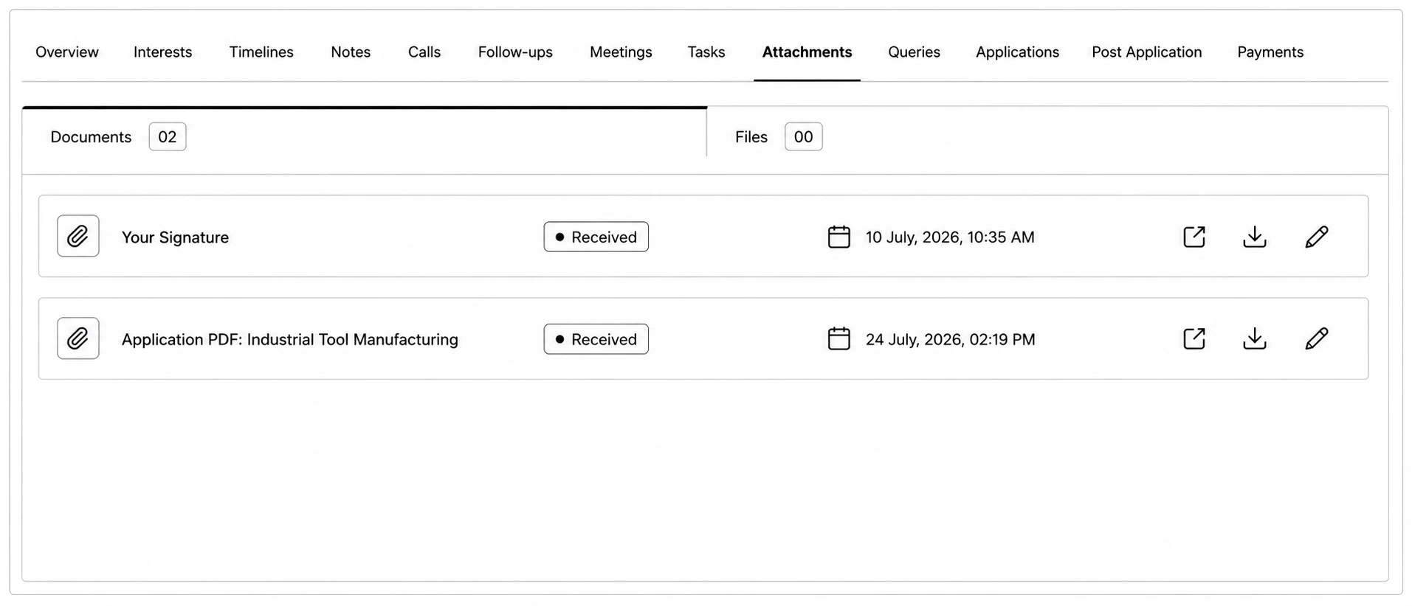1412x606 pixels.
Task: Click Received status of Application PDF
Action: (x=596, y=339)
